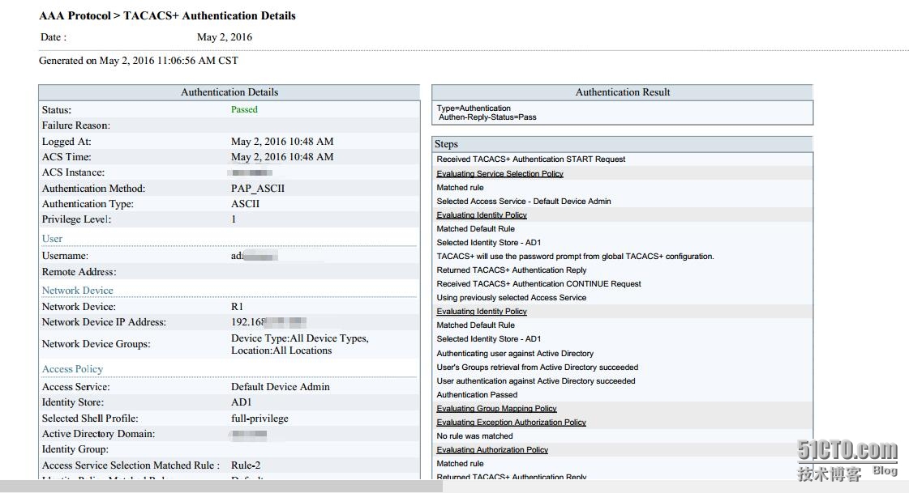Click the 'Access Policy' section heading

click(x=72, y=369)
